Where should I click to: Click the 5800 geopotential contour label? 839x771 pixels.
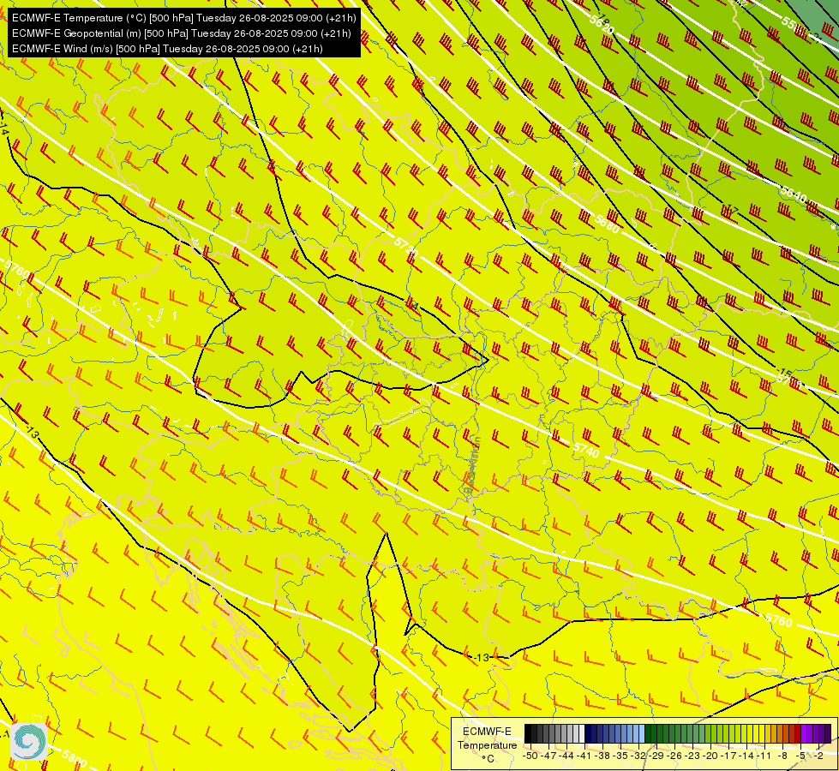tap(74, 756)
